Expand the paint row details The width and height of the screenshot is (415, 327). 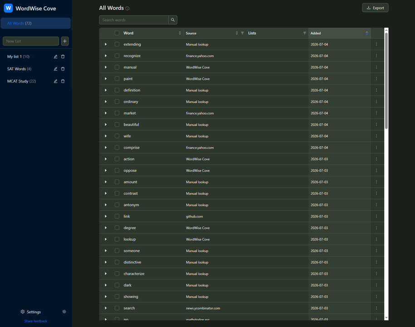point(106,79)
